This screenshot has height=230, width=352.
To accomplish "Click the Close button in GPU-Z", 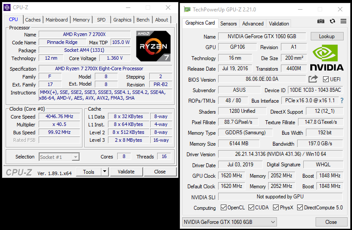I will coord(331,222).
